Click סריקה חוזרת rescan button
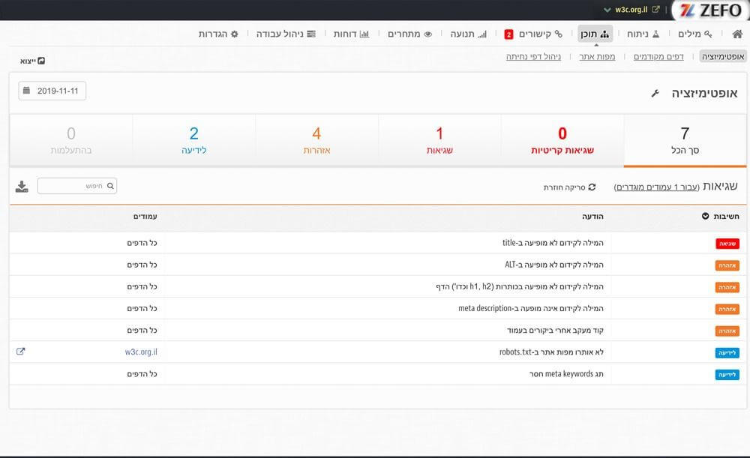The width and height of the screenshot is (750, 458). tap(569, 187)
